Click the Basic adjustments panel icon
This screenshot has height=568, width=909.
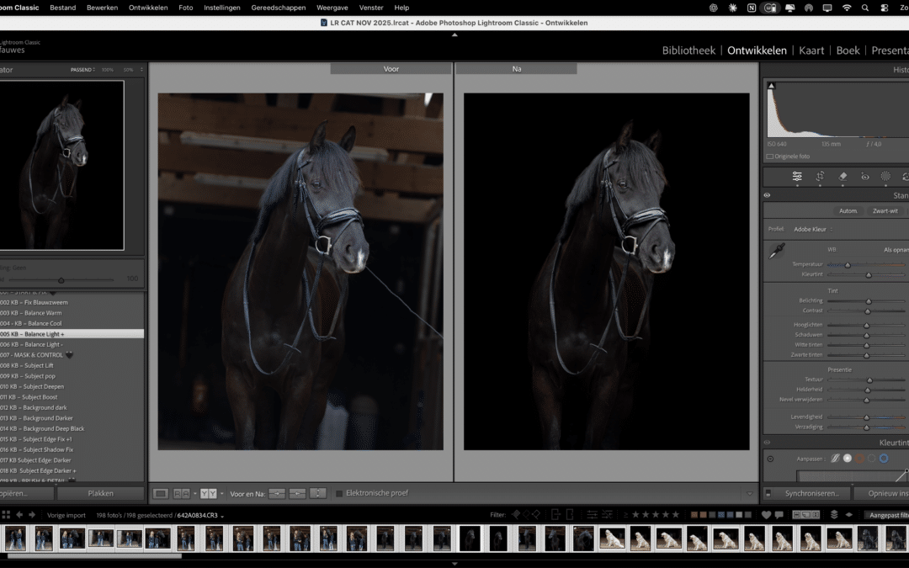798,177
